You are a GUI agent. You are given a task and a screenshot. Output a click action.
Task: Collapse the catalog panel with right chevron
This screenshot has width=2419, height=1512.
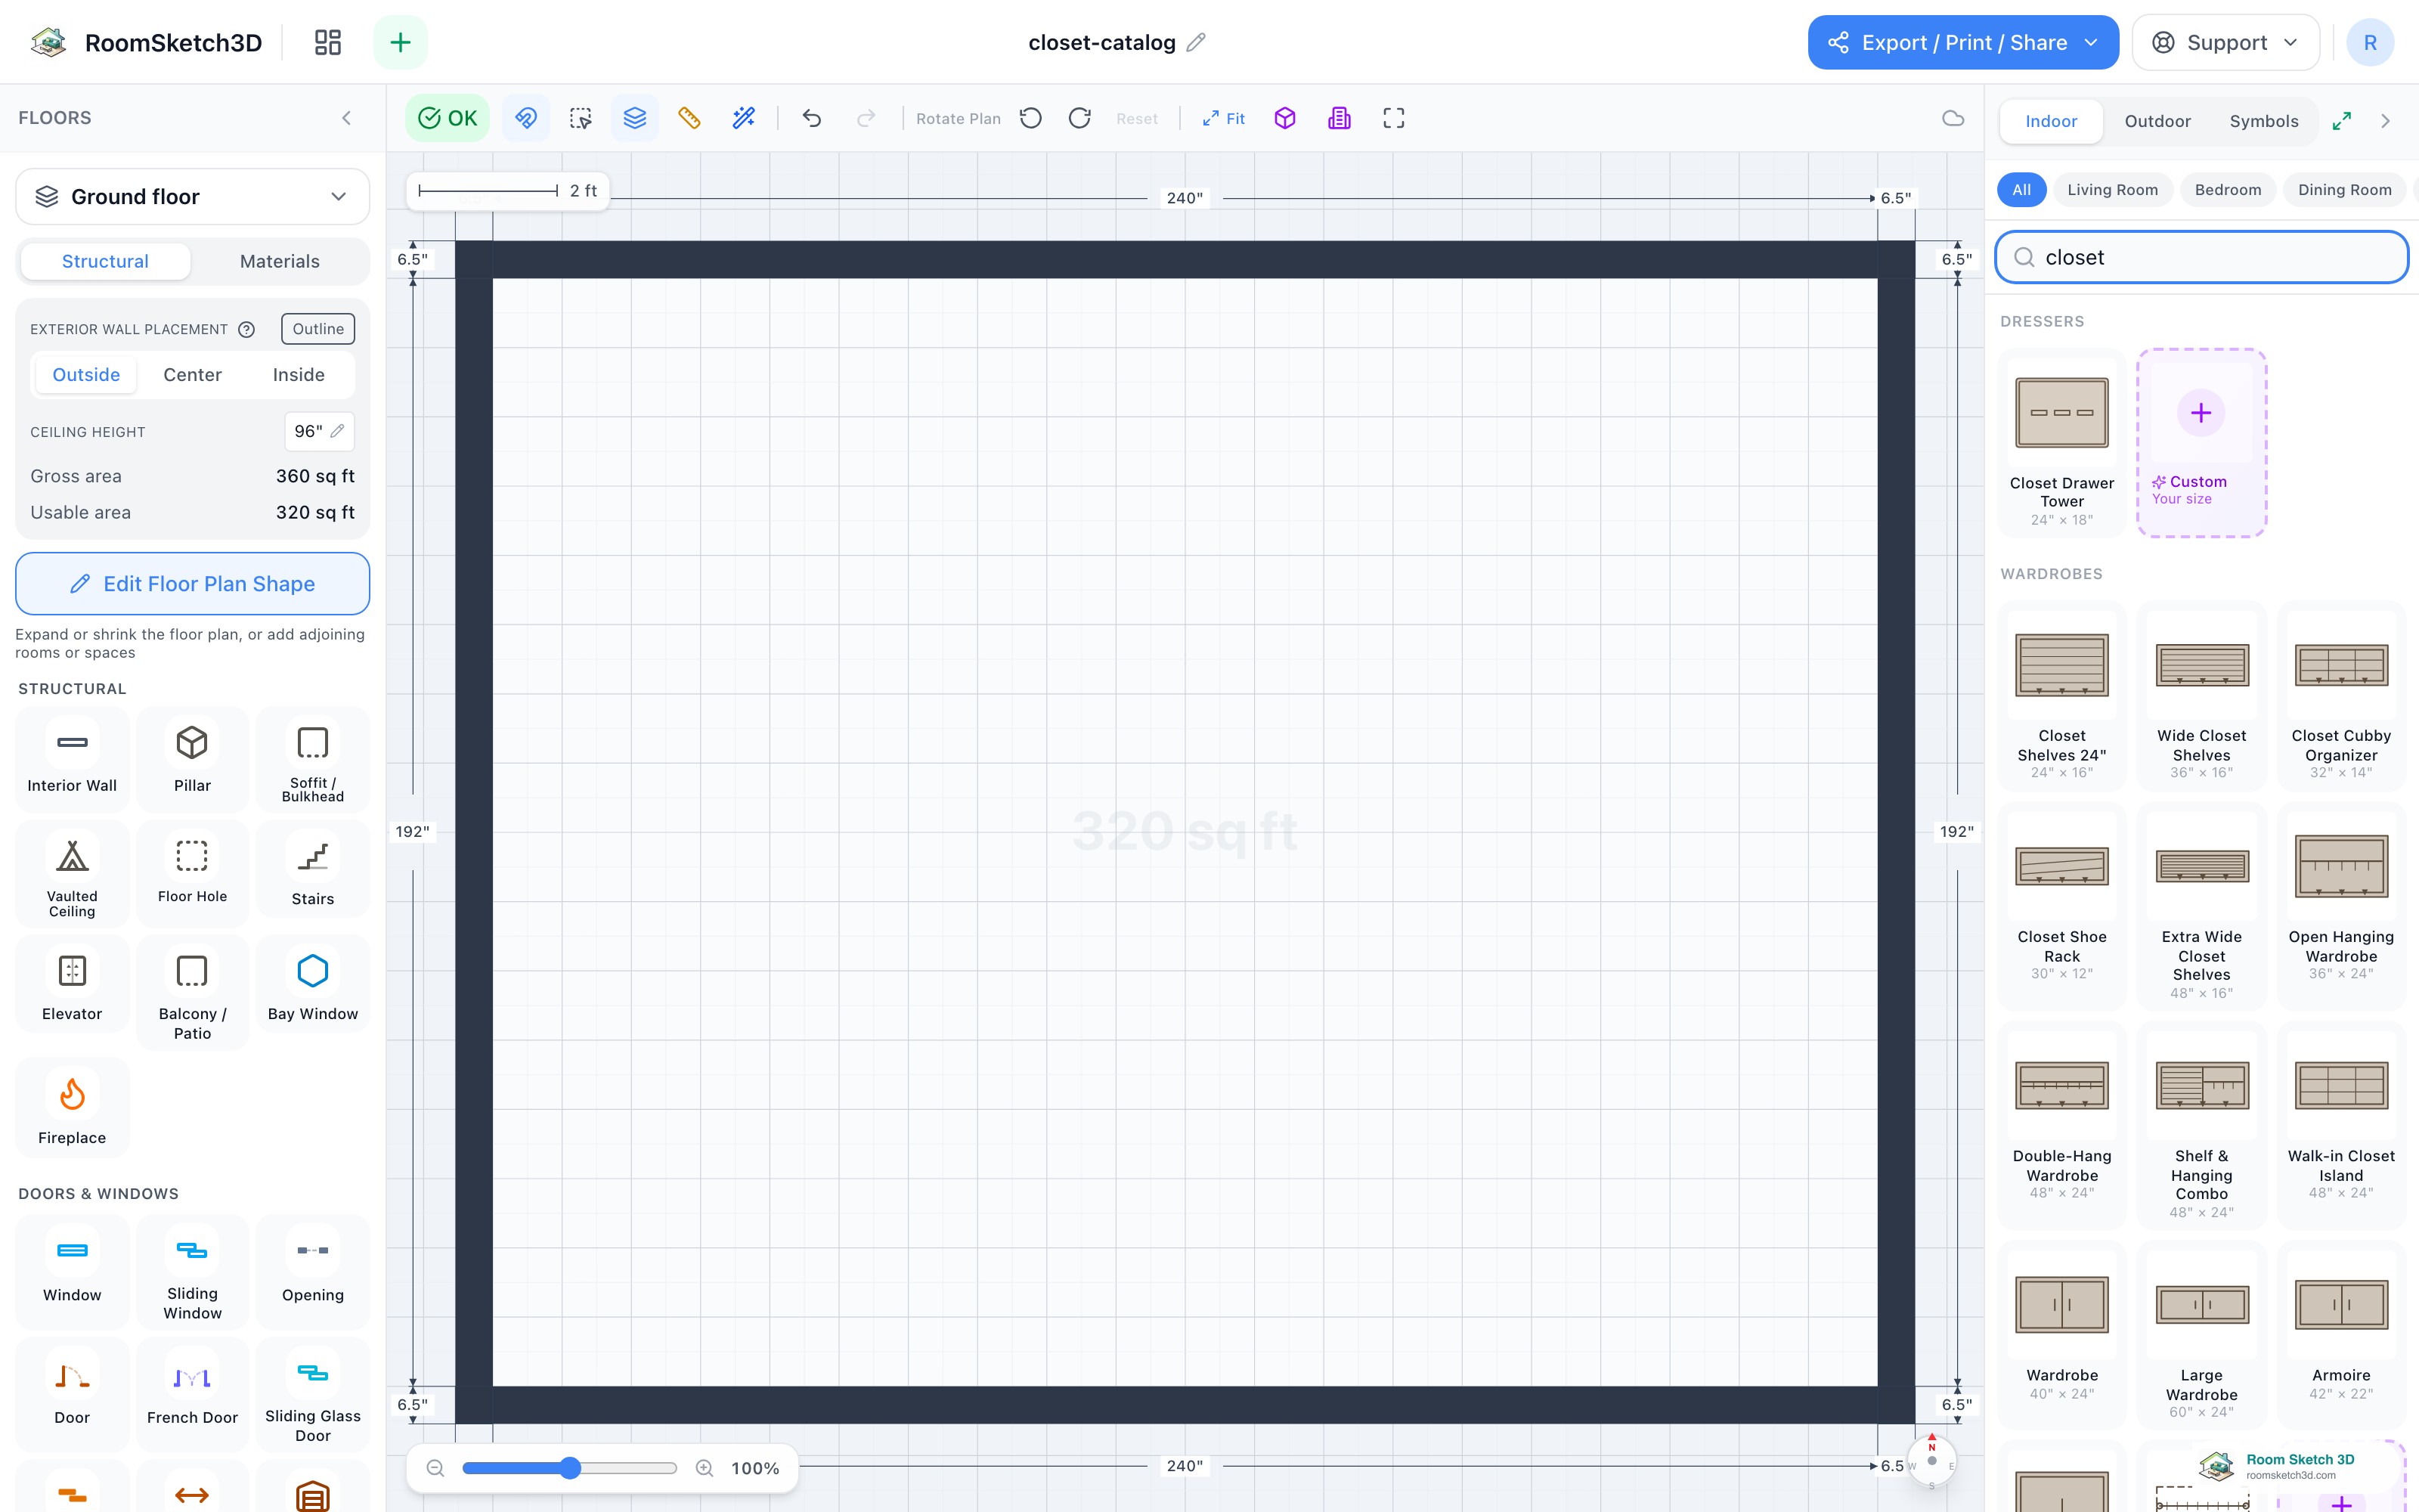click(2386, 121)
